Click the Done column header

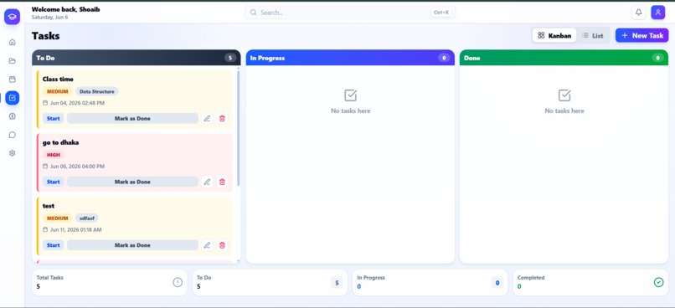tap(564, 58)
